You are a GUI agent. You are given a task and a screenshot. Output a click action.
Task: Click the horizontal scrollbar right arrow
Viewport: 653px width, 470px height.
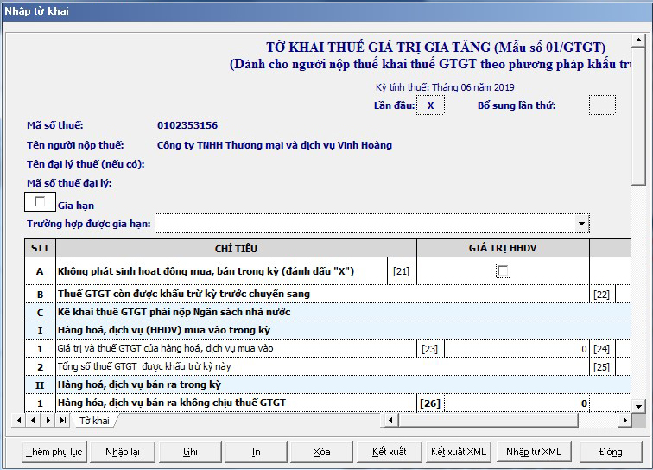coord(624,420)
